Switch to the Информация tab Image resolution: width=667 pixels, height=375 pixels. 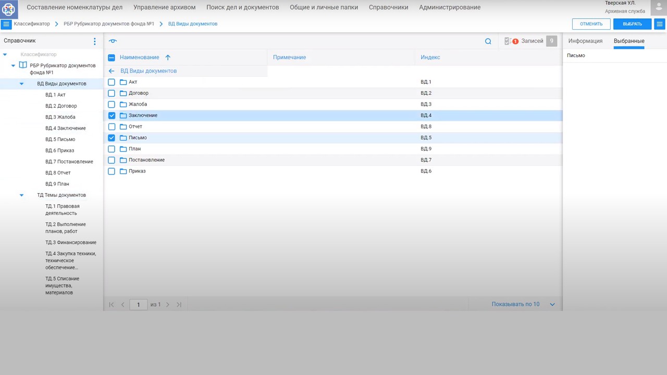585,41
